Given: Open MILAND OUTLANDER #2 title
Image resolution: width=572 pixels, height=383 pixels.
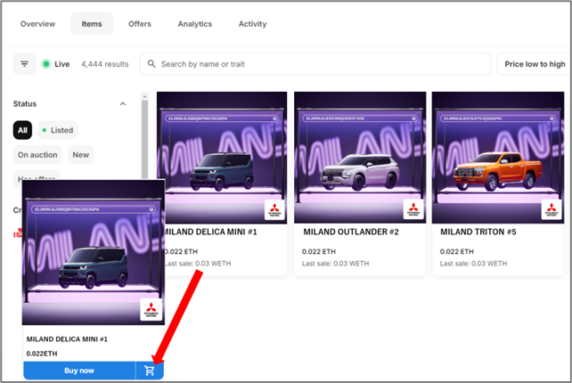Looking at the screenshot, I should (x=351, y=232).
